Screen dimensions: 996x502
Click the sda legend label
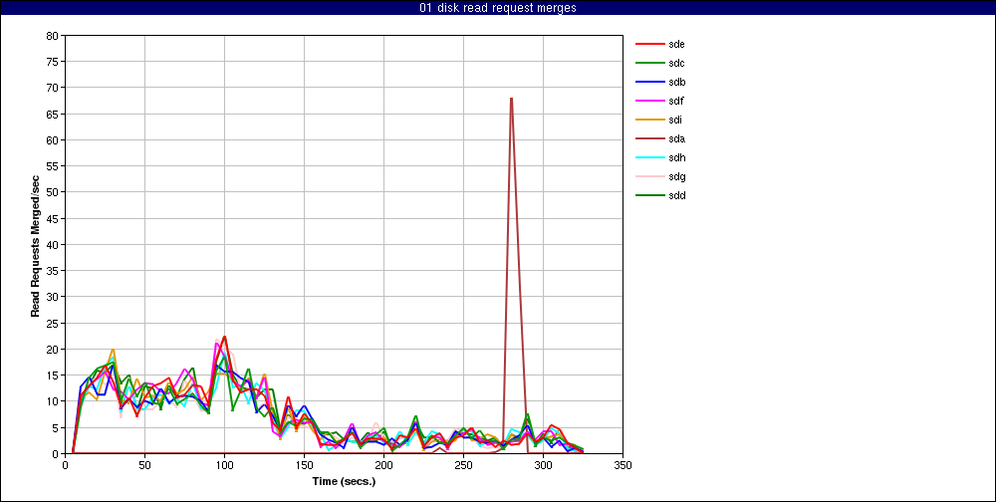click(x=676, y=138)
